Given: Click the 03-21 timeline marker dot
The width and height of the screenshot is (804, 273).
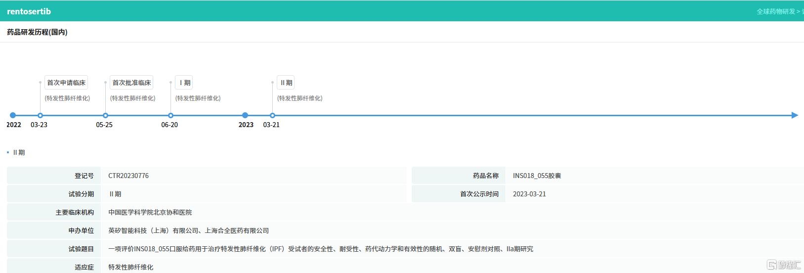Looking at the screenshot, I should 272,115.
